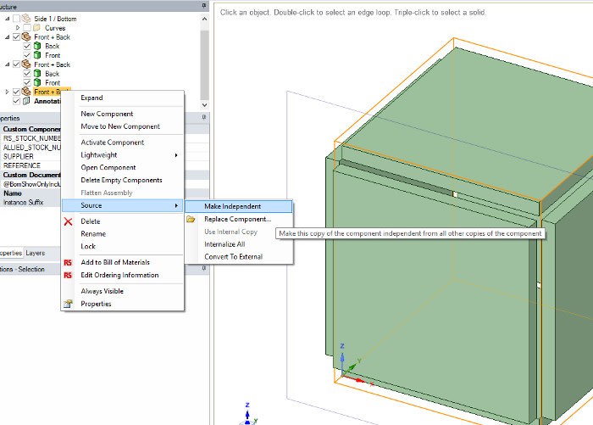Click the Curves folder icon
593x425 pixels.
36,28
